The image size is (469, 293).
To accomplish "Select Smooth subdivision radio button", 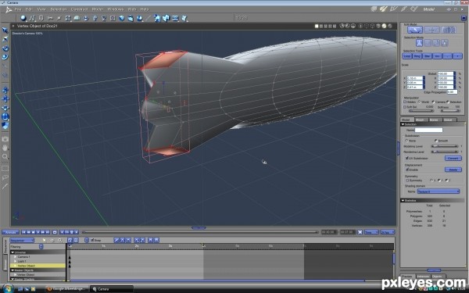I will tap(436, 141).
